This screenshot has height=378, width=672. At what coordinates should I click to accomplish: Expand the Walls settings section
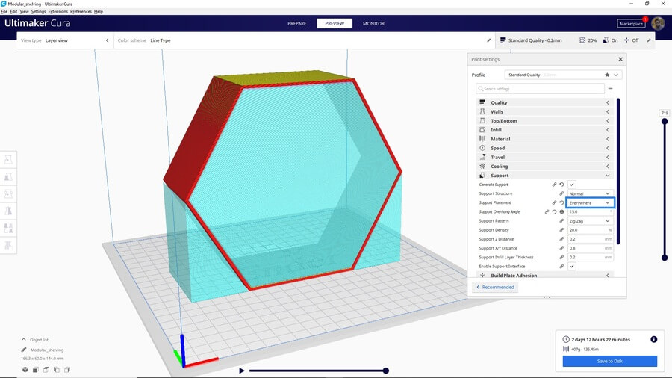[x=544, y=111]
